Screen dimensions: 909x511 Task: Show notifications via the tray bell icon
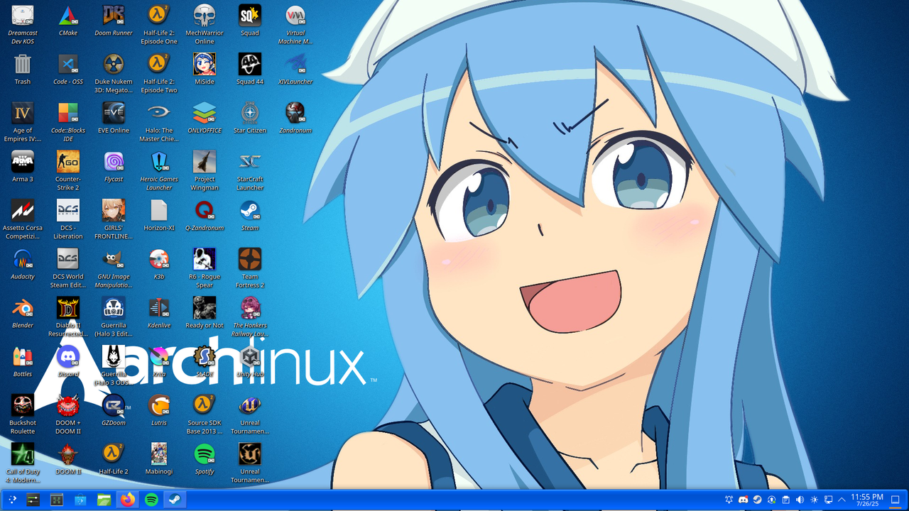click(729, 500)
